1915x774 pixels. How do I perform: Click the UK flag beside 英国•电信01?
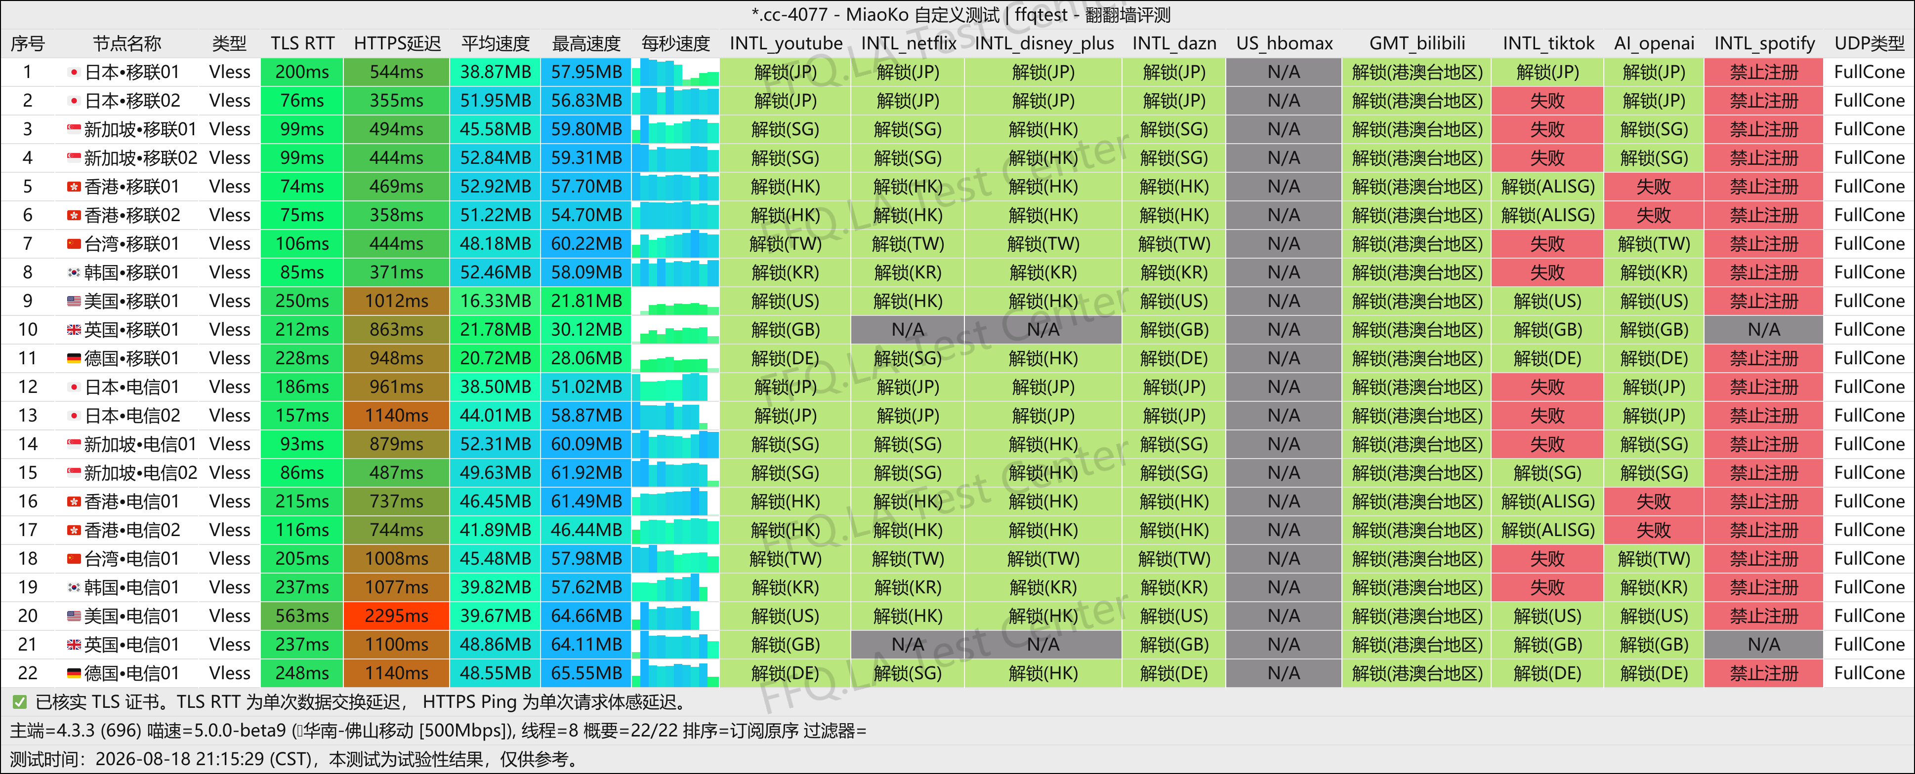[x=74, y=645]
